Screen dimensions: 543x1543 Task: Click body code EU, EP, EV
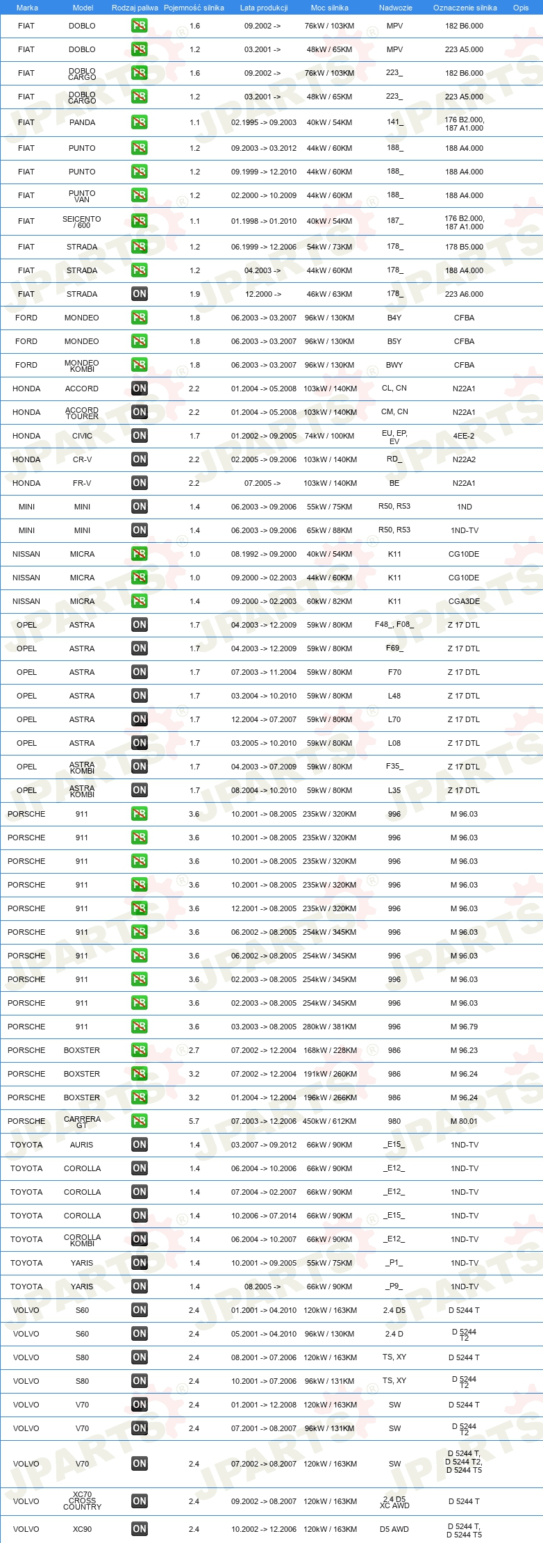[x=394, y=436]
